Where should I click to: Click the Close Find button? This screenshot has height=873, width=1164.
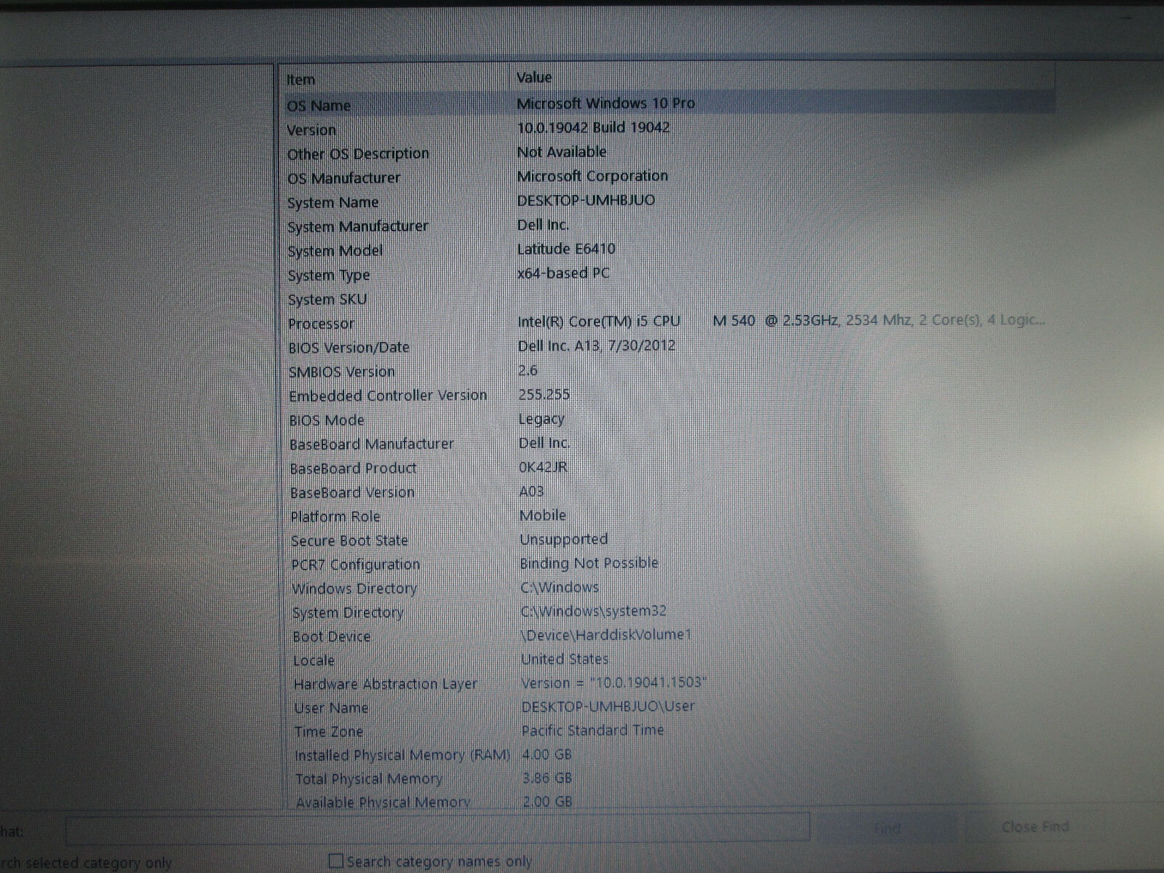[x=1035, y=827]
